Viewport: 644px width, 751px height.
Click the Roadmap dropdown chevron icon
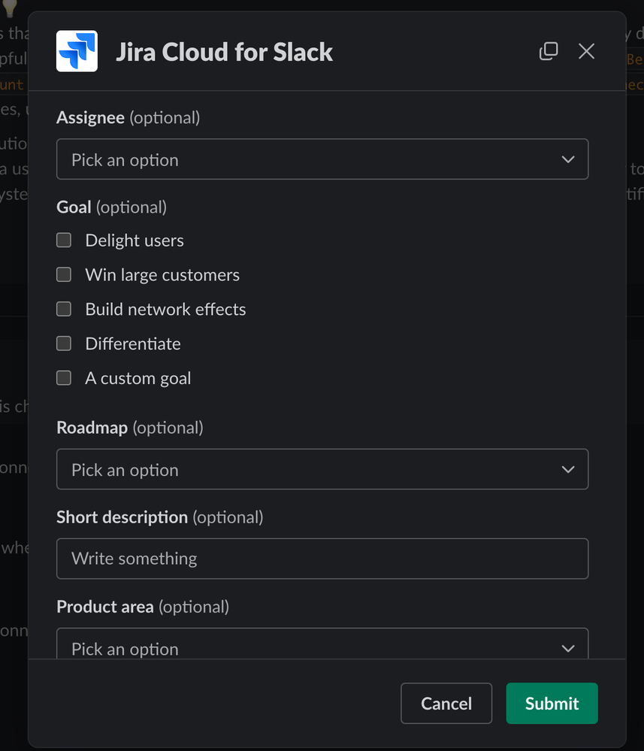568,468
